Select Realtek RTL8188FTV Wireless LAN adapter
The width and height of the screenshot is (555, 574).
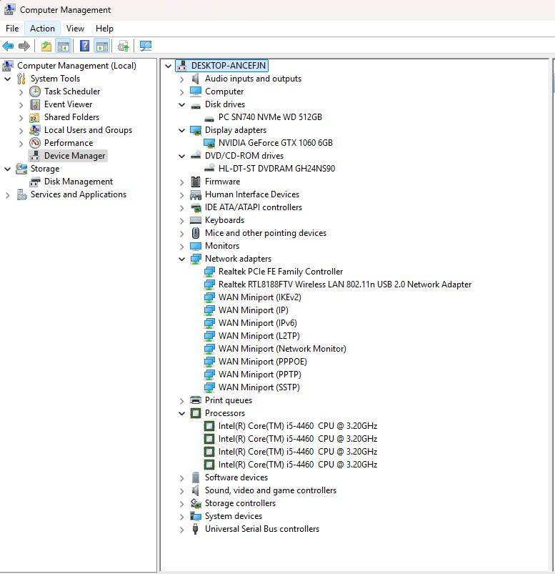[344, 284]
